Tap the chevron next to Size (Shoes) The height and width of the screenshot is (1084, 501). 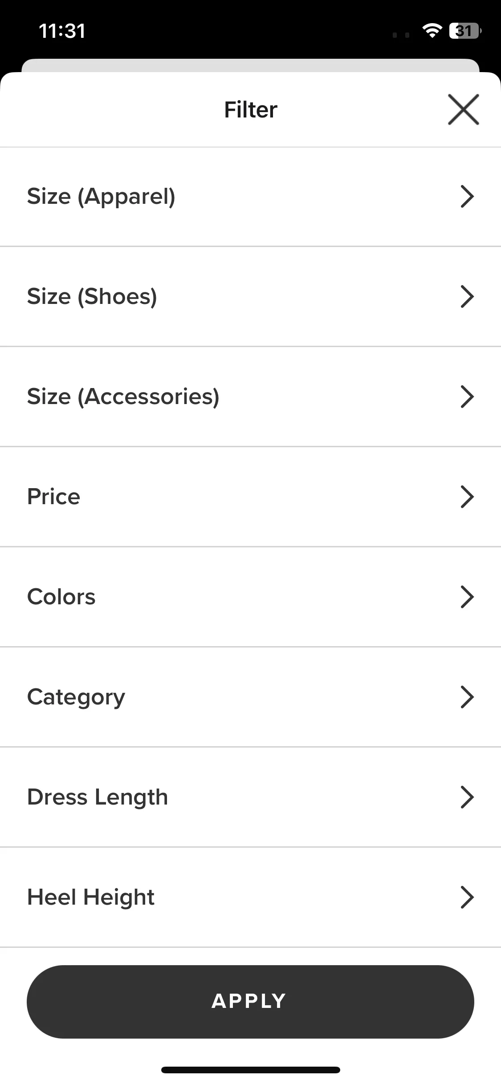click(x=467, y=296)
